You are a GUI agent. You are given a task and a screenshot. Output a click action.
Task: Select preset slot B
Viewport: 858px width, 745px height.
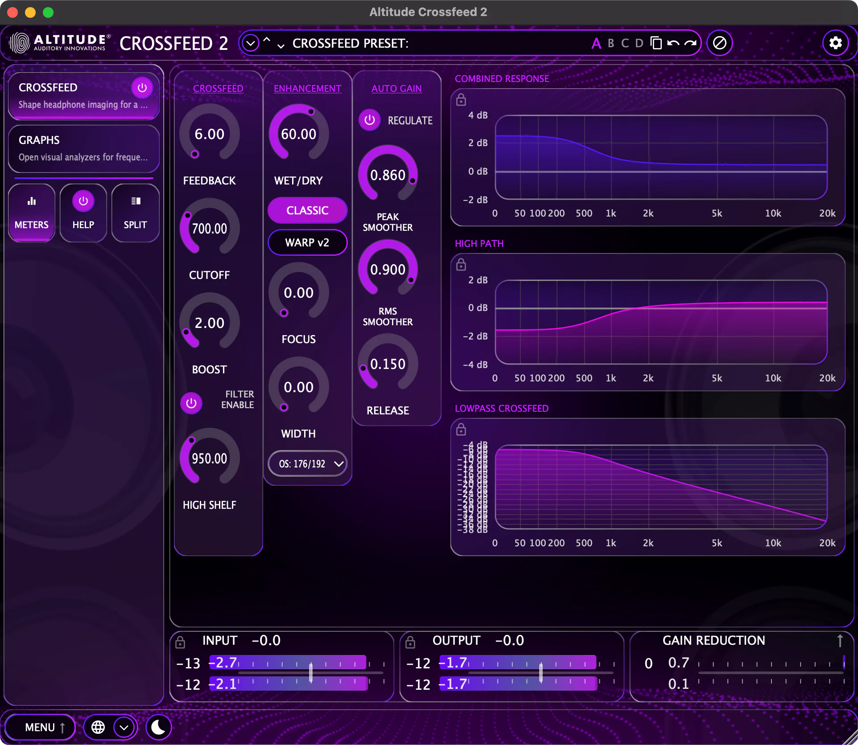(611, 43)
